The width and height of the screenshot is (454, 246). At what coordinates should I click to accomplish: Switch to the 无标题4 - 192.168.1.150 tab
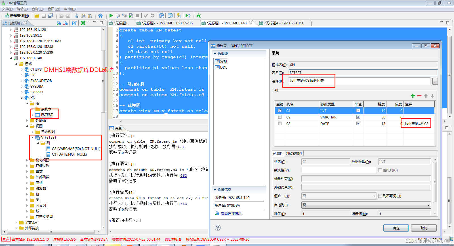(284, 23)
